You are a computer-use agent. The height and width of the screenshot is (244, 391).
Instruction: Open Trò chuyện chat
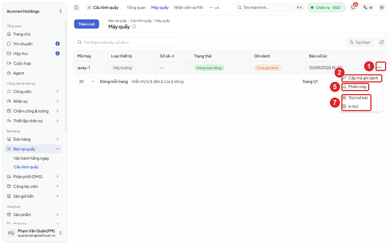(x=33, y=44)
